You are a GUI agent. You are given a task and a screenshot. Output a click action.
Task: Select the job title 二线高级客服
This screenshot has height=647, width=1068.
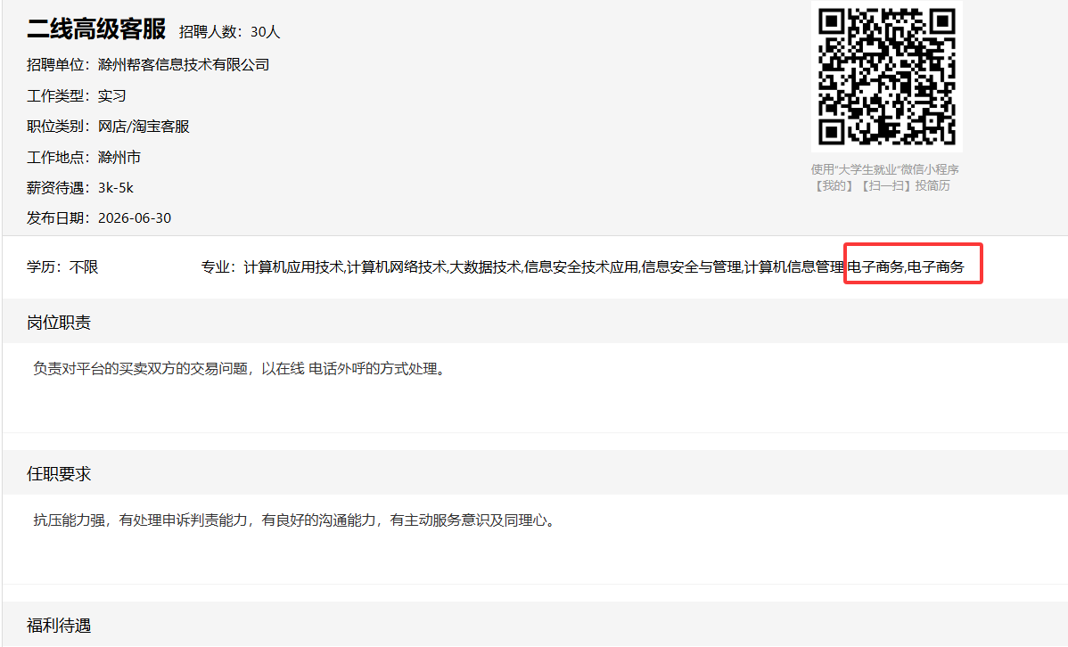[96, 29]
